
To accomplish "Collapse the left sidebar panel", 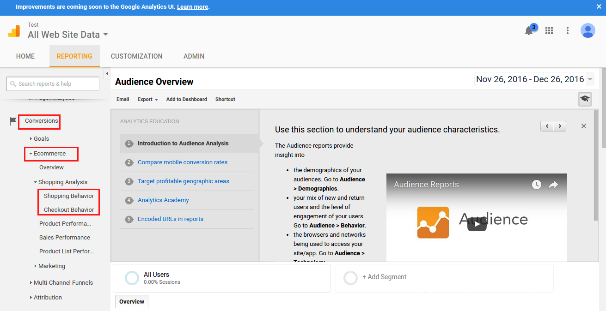I will 107,74.
